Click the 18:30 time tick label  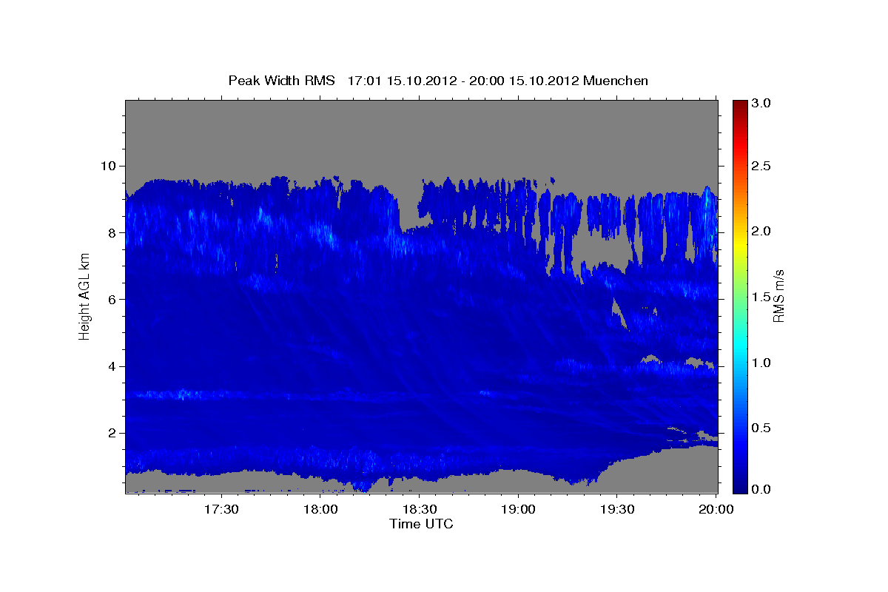tap(419, 510)
